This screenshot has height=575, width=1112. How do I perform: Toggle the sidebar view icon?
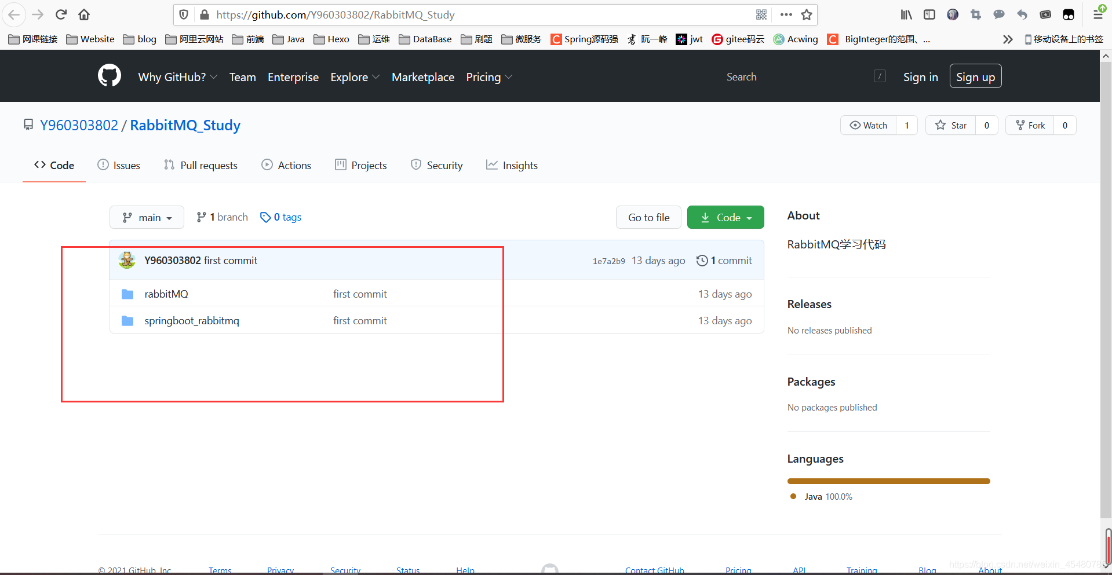point(929,14)
